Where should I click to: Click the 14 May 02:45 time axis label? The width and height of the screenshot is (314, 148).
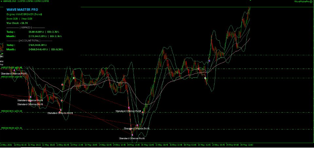tap(106, 145)
